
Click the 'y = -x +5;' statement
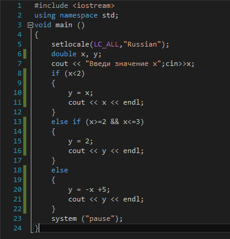[89, 190]
